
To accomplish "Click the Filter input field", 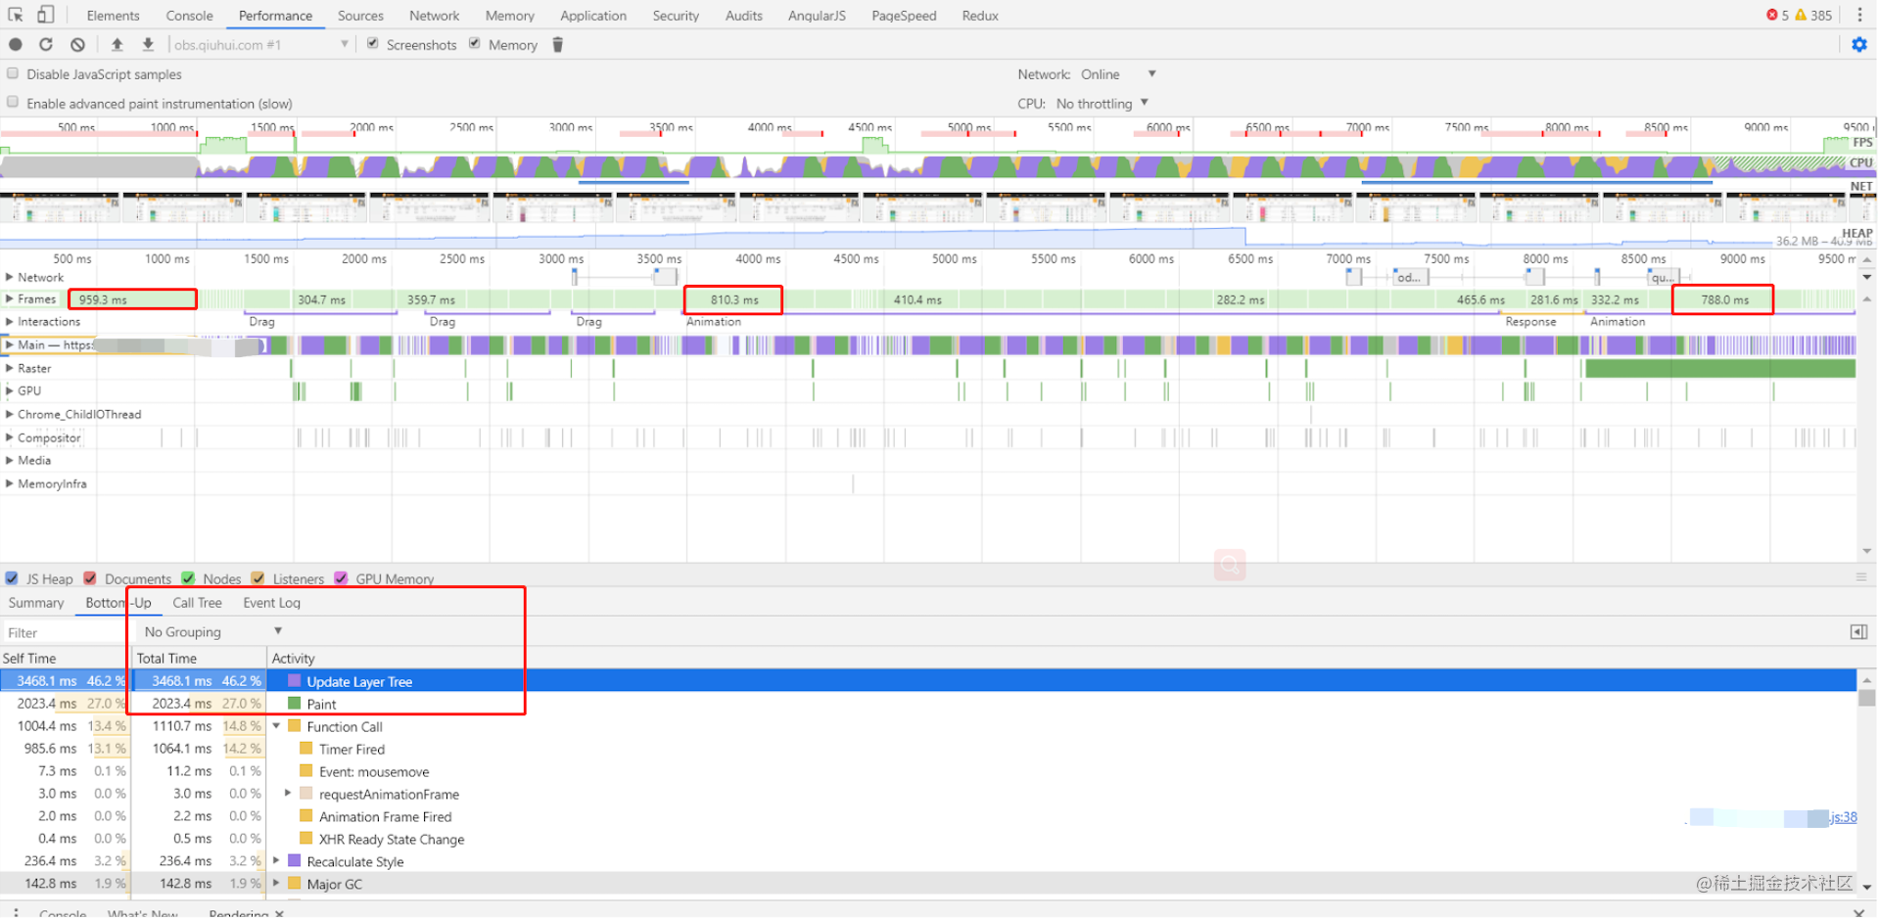I will click(x=65, y=633).
